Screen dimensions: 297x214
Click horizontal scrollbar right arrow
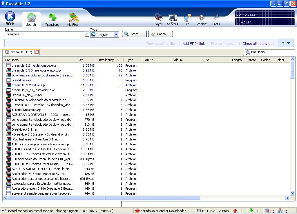click(x=287, y=198)
